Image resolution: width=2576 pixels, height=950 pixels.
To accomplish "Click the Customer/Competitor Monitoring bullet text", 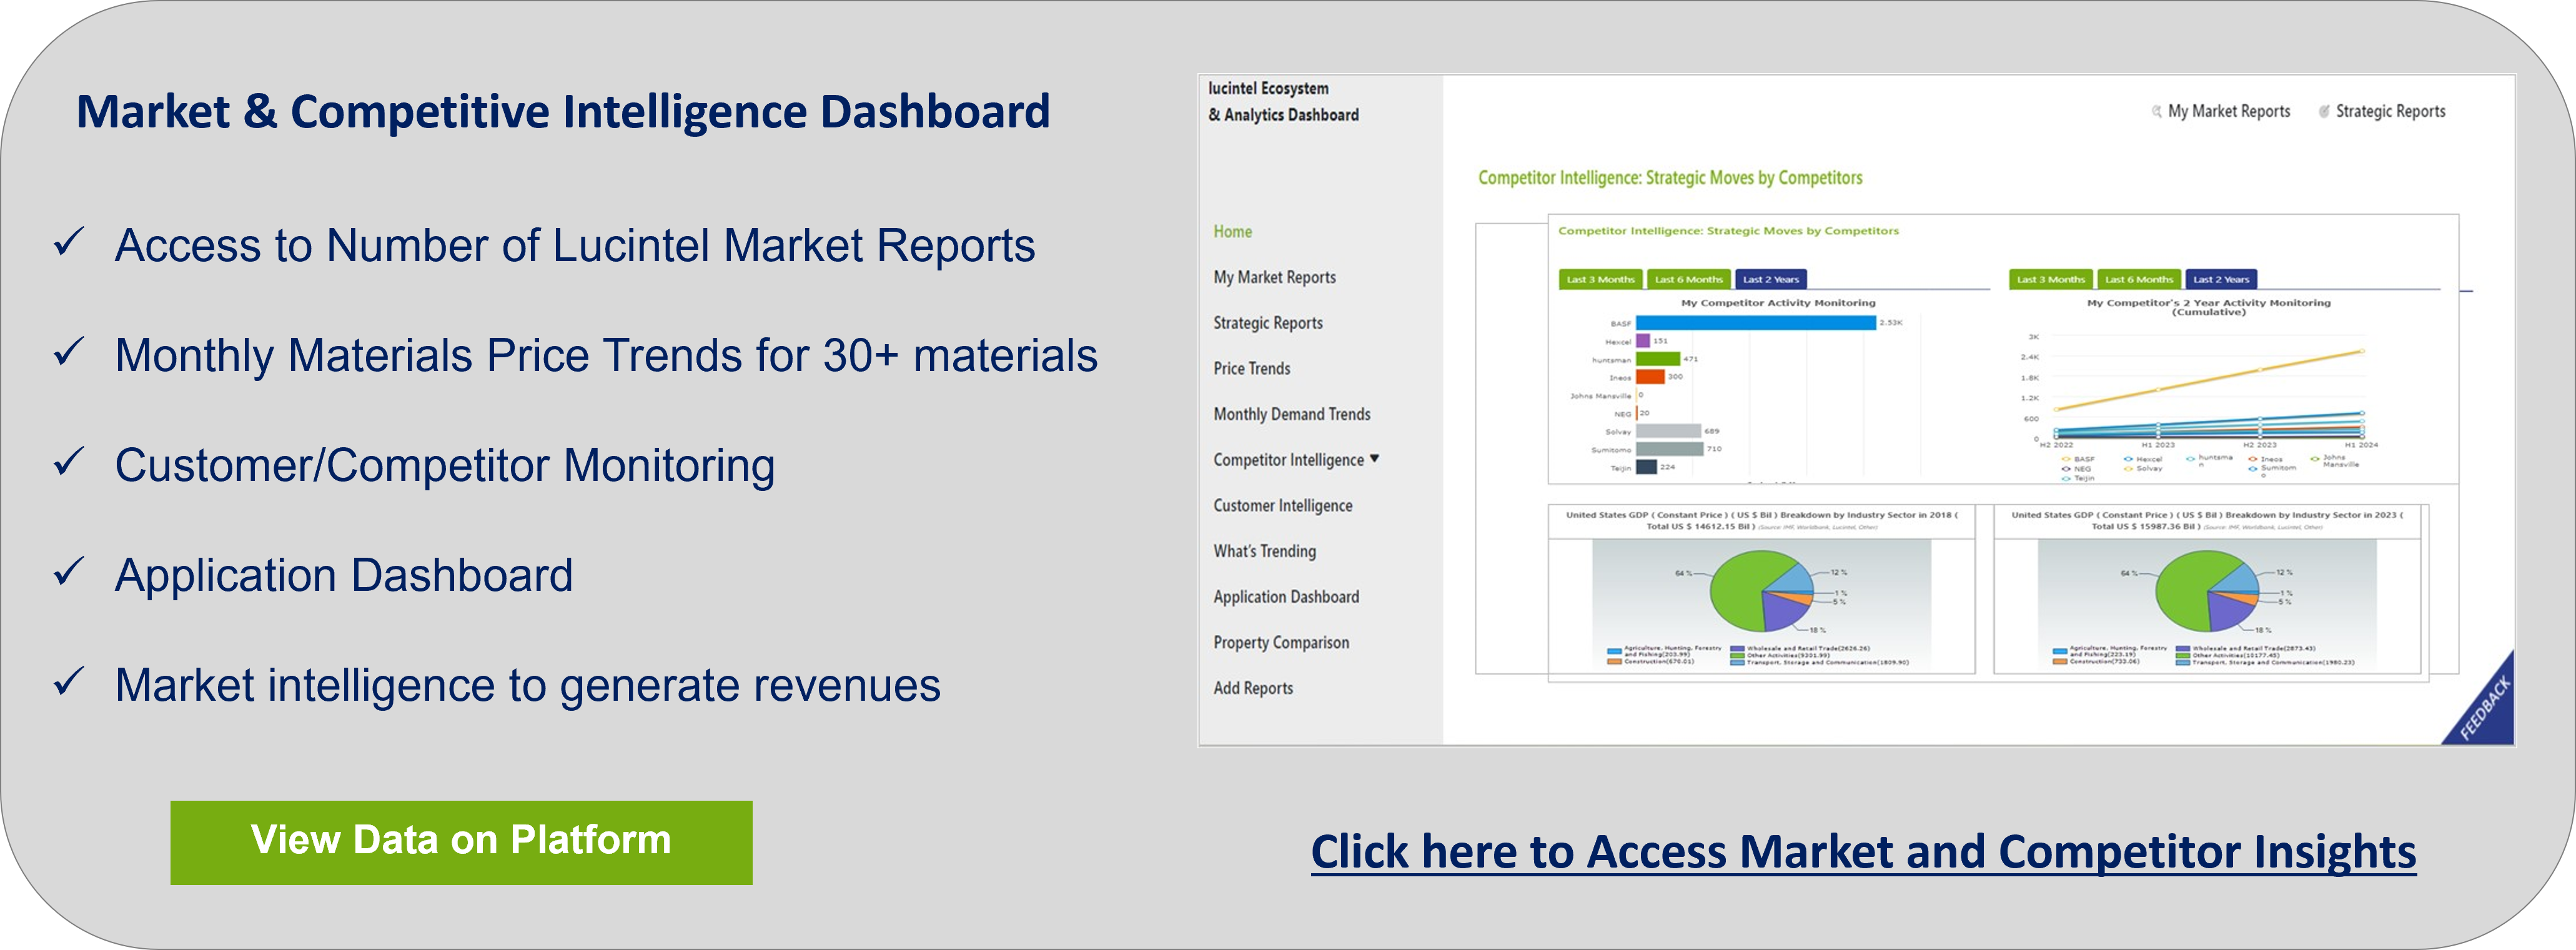I will click(x=445, y=466).
